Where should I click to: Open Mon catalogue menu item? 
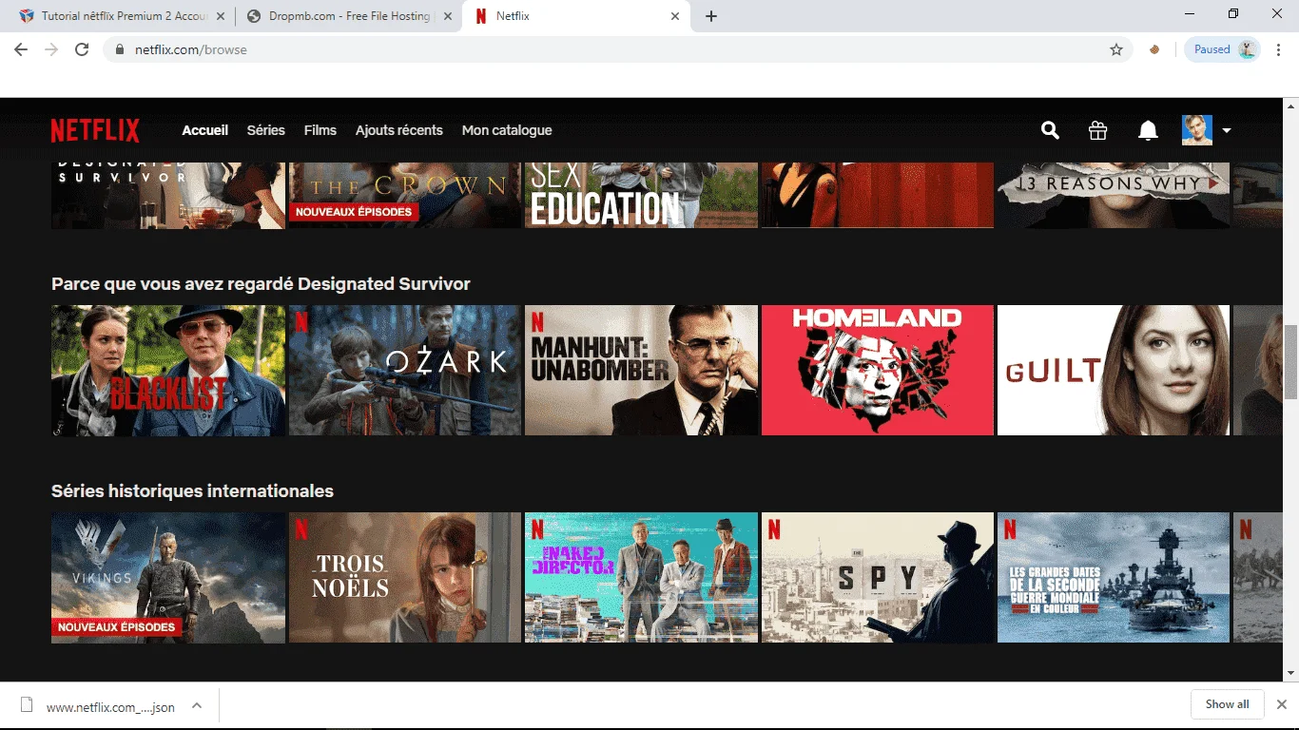coord(507,130)
